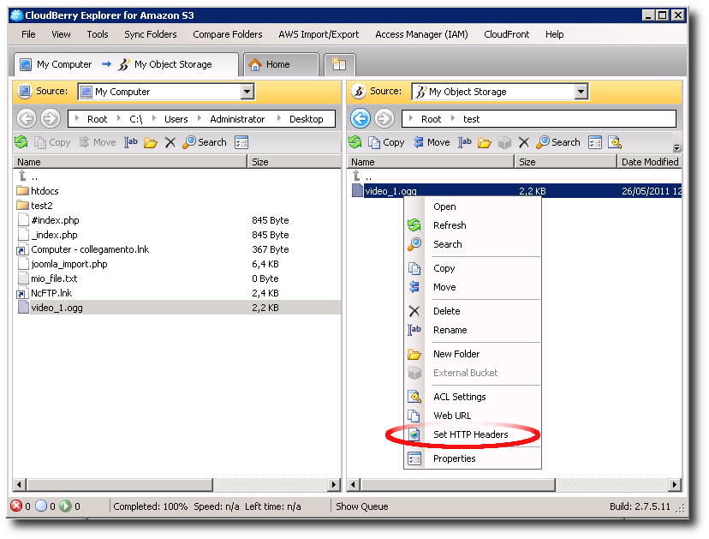Click Copy in the right pane toolbar
Screen dimensions: 709x539
click(386, 142)
